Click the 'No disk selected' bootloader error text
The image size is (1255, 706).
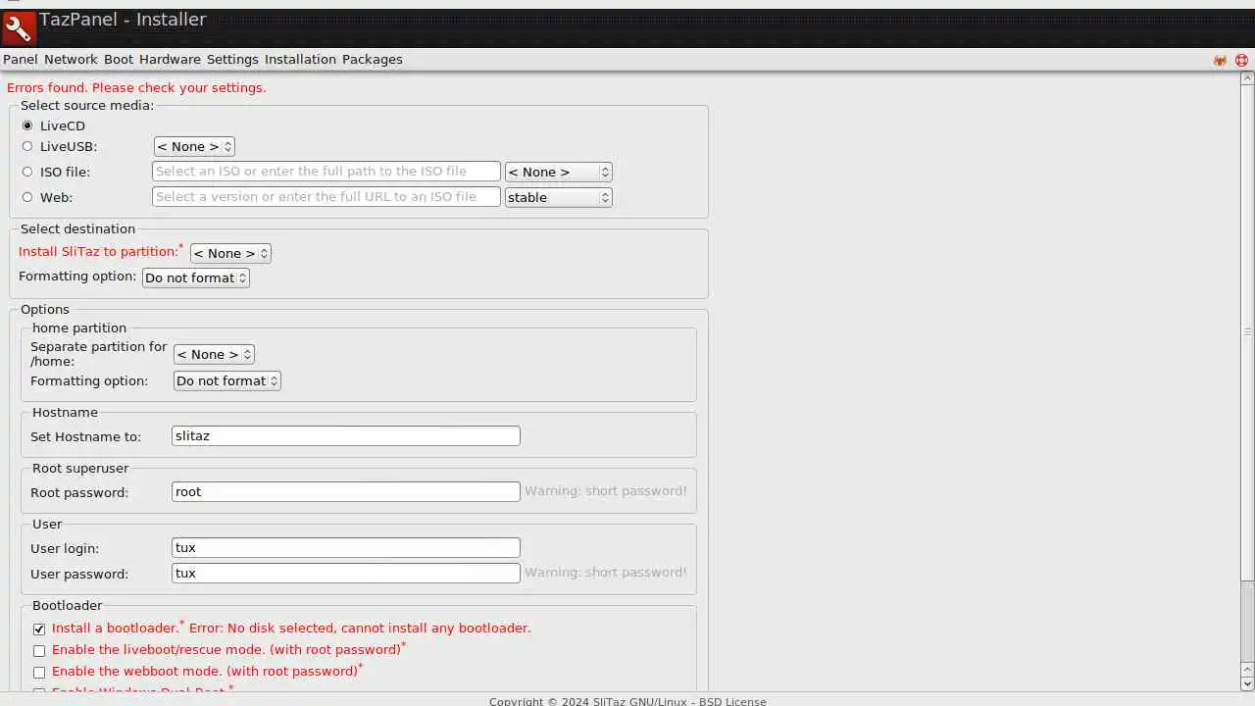(x=360, y=629)
